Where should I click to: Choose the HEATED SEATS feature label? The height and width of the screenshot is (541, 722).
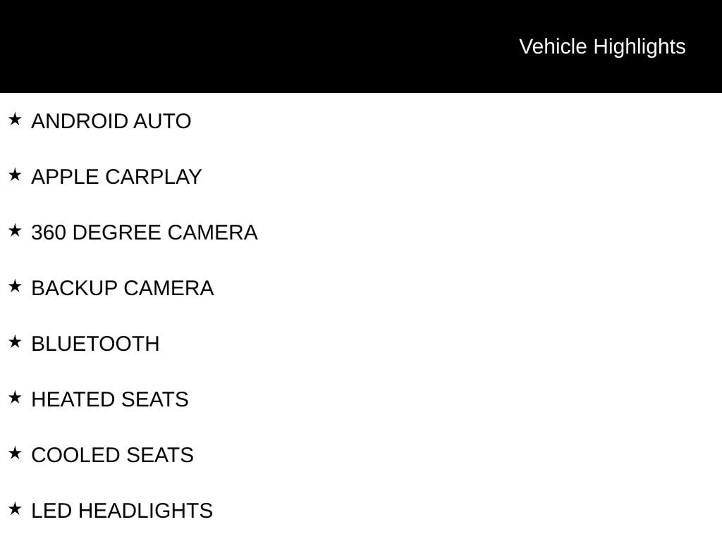pyautogui.click(x=109, y=399)
